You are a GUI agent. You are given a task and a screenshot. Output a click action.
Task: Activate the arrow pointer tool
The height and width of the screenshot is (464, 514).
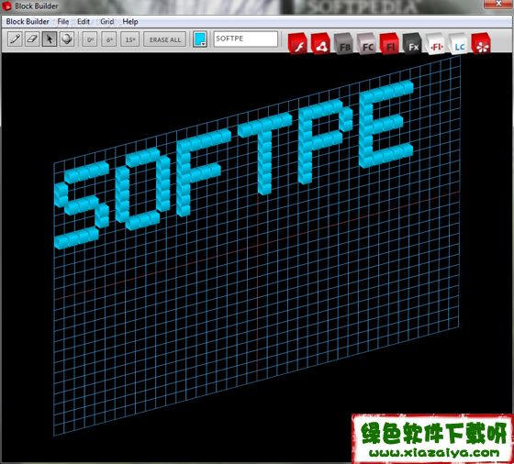click(50, 39)
